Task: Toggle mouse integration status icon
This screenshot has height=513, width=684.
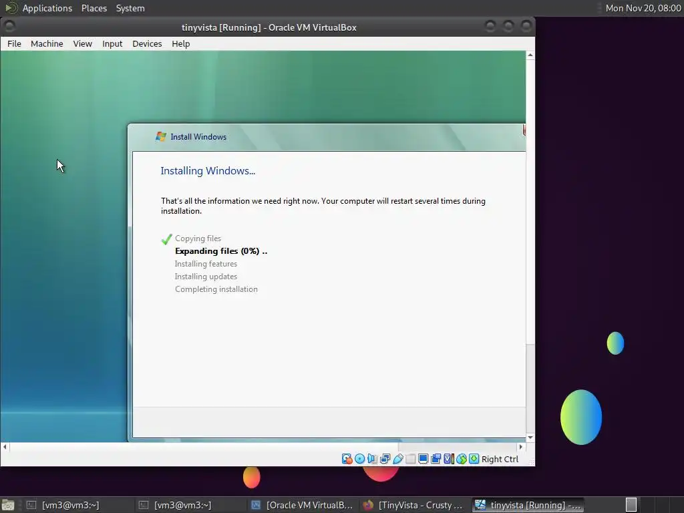Action: coord(461,459)
